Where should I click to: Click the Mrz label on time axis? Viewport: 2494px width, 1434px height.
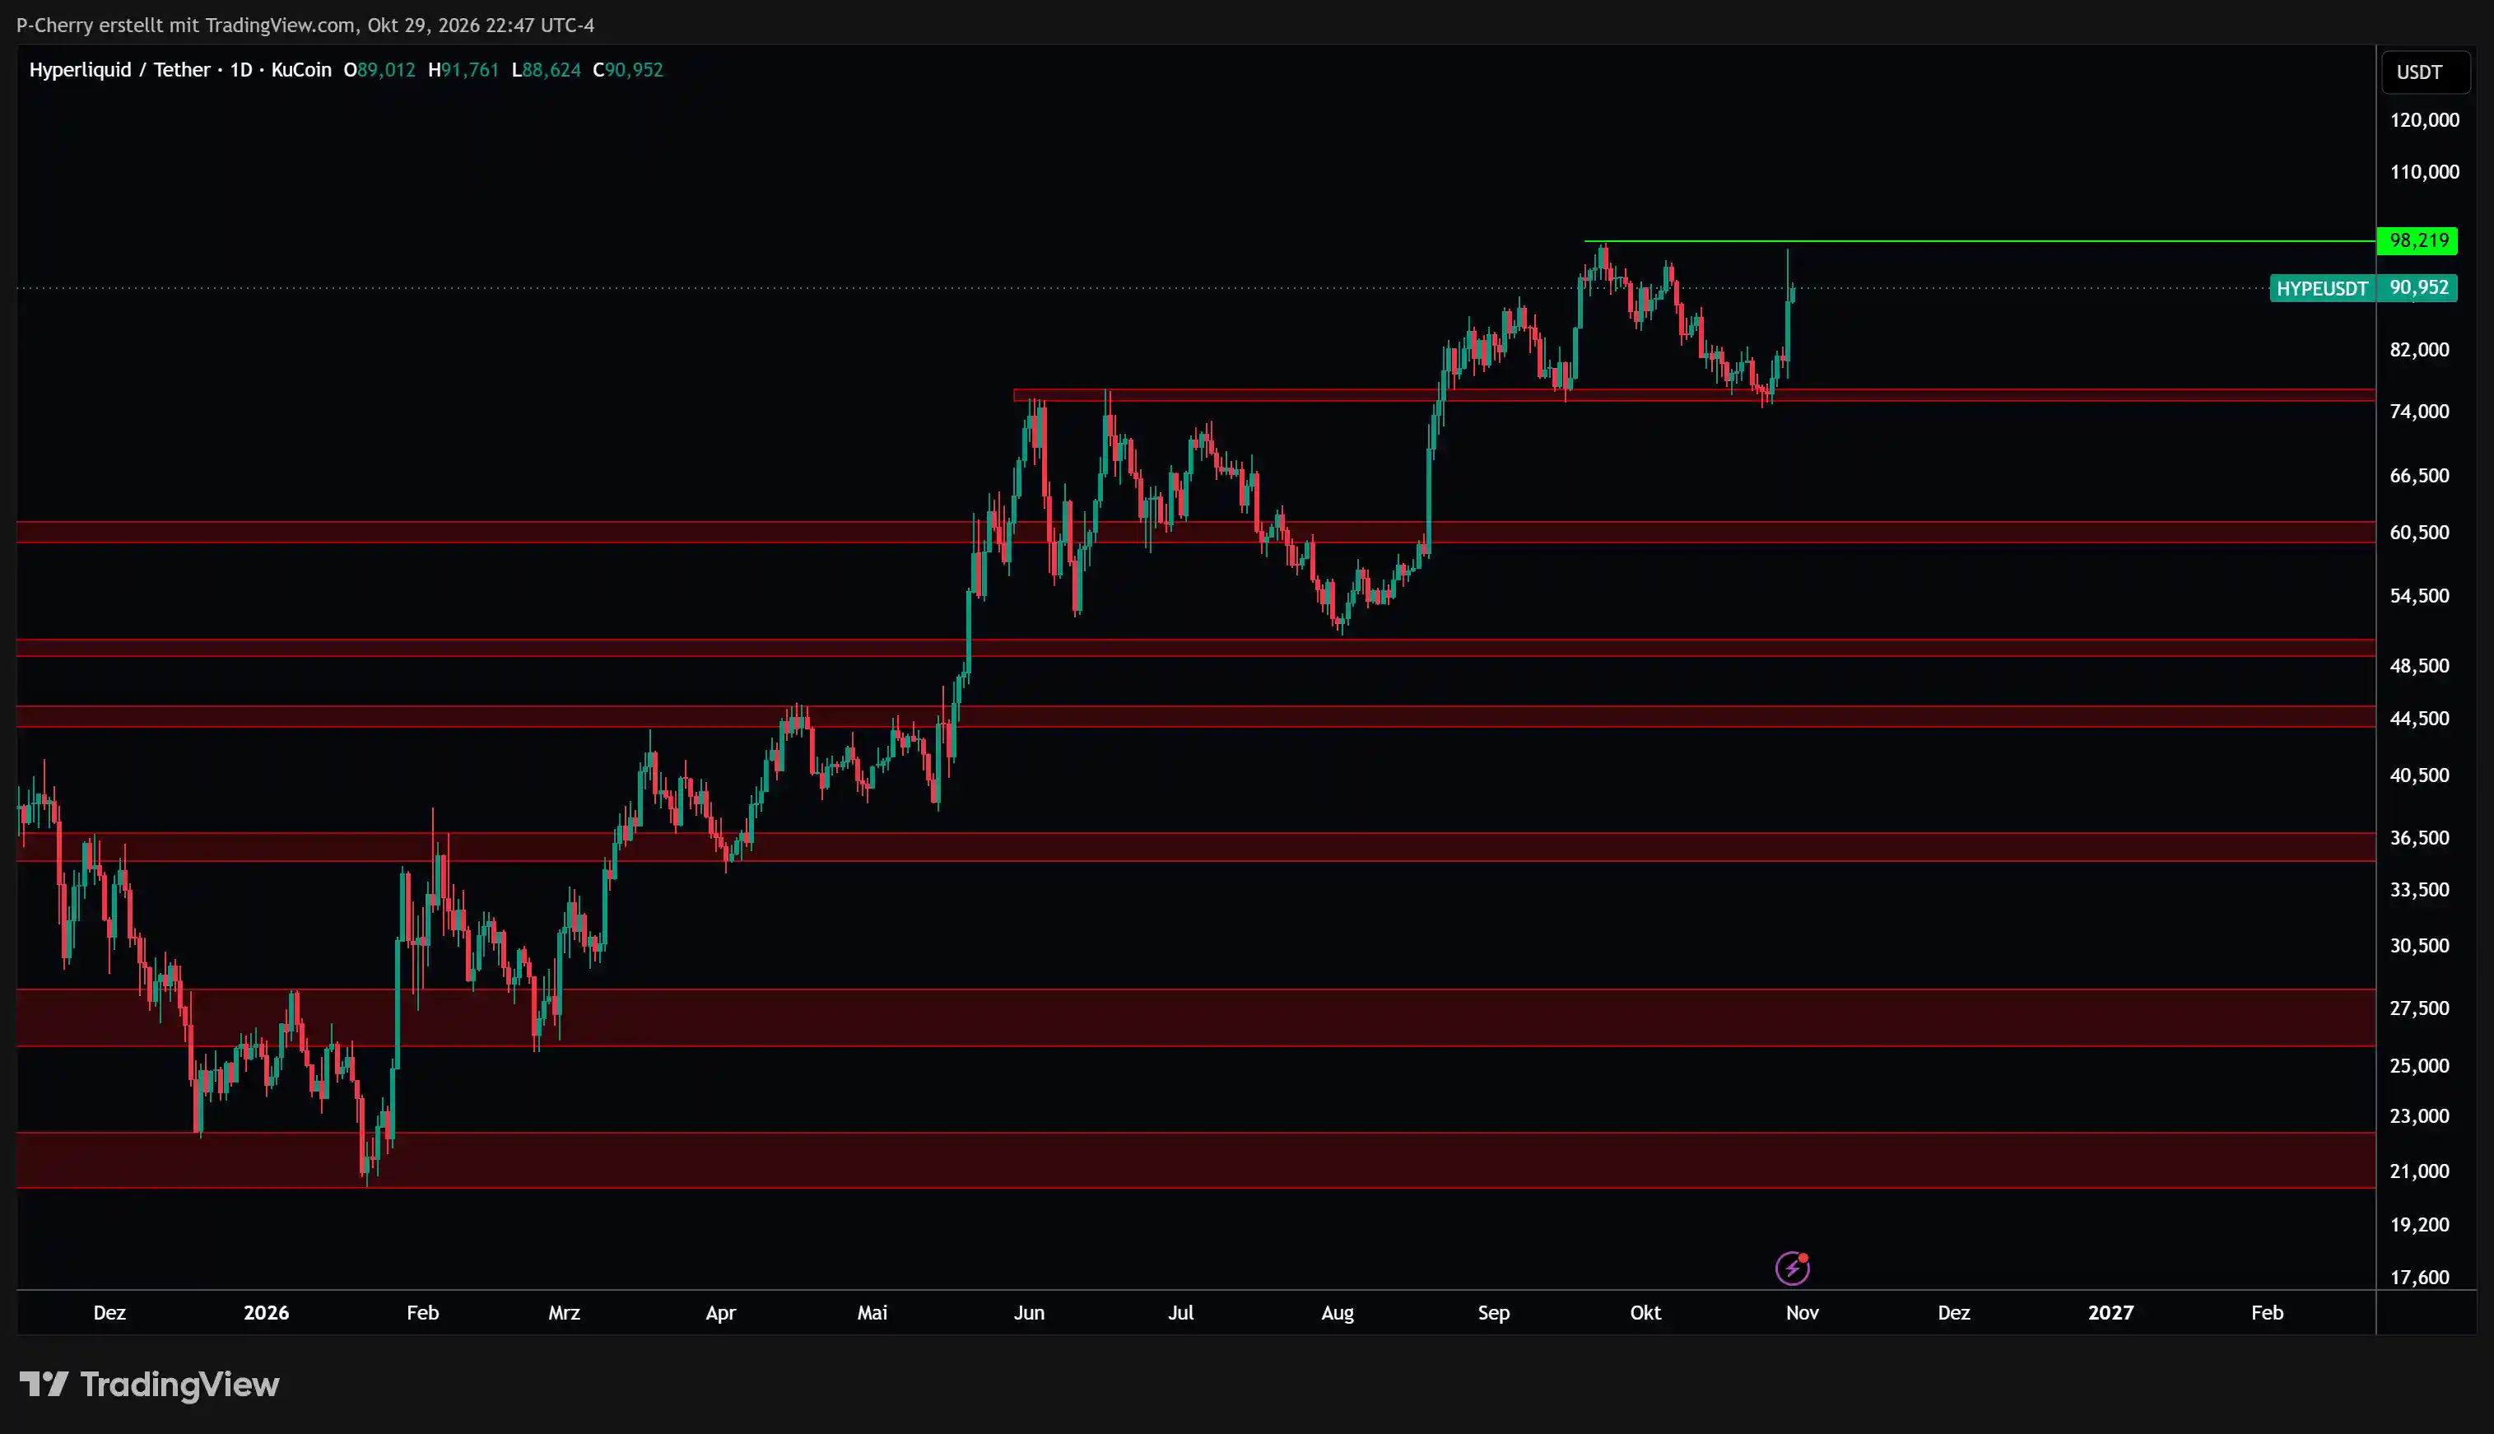(x=564, y=1313)
